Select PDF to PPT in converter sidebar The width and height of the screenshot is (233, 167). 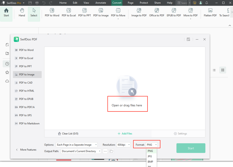click(27, 66)
